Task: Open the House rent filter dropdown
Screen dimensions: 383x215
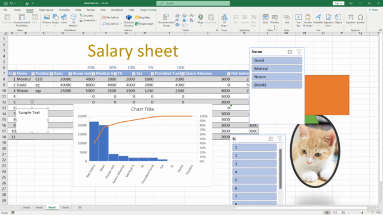Action: pyautogui.click(x=93, y=73)
